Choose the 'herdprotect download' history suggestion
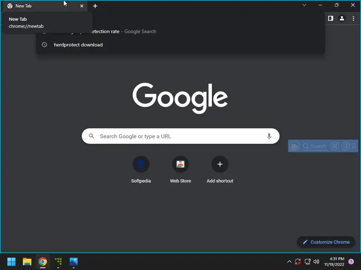Screen dimensions: 361x270 [180, 45]
